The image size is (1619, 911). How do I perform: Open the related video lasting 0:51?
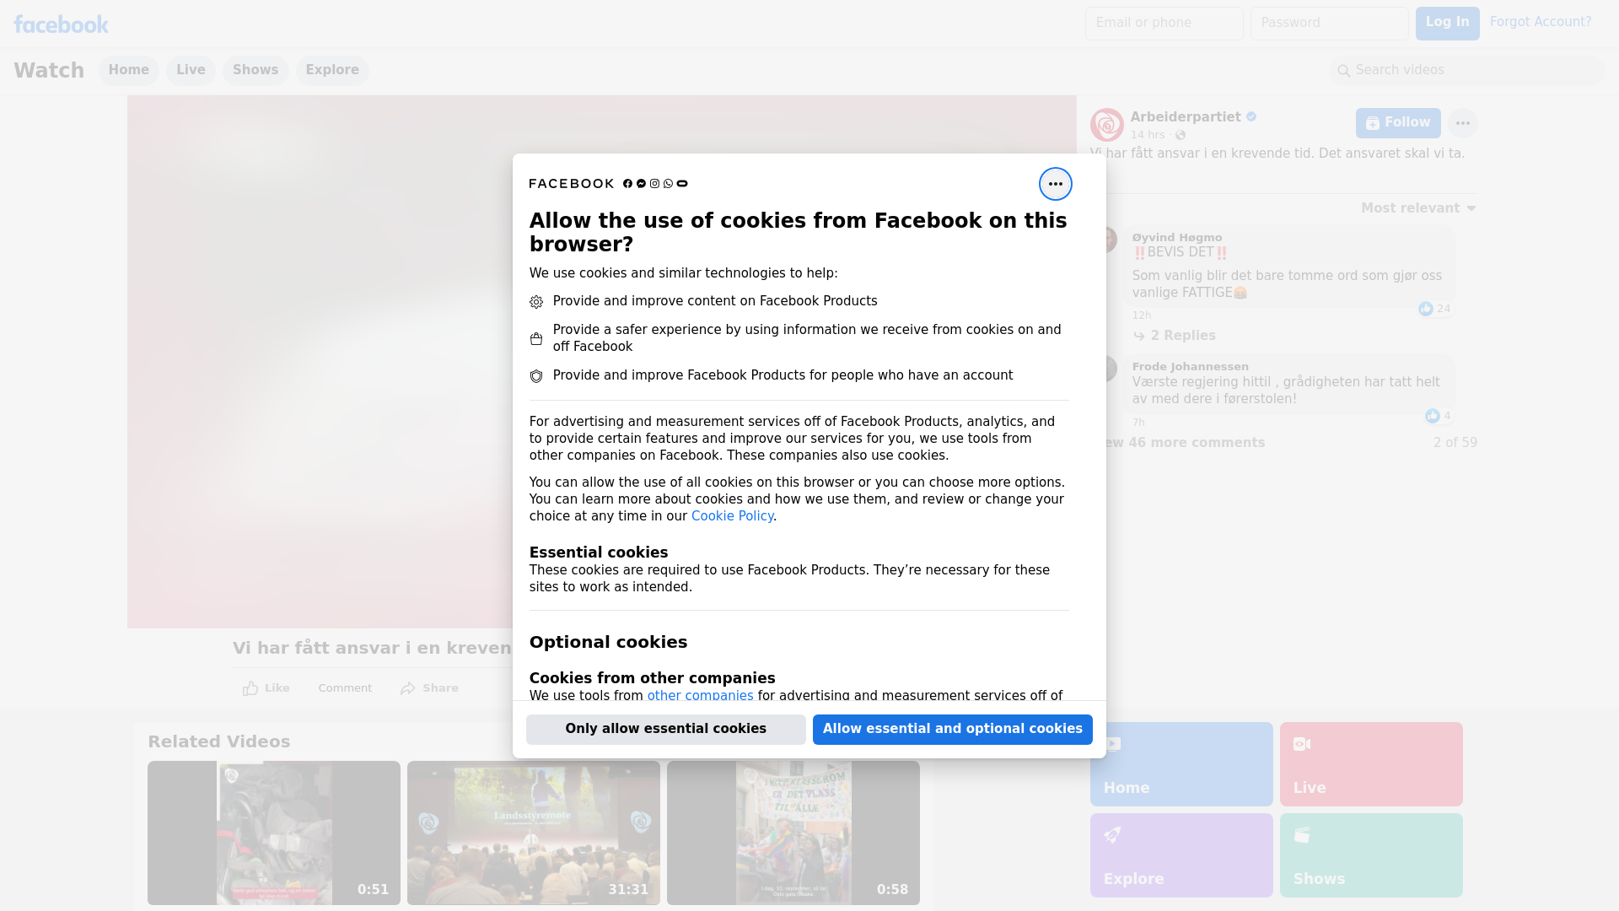coord(274,833)
